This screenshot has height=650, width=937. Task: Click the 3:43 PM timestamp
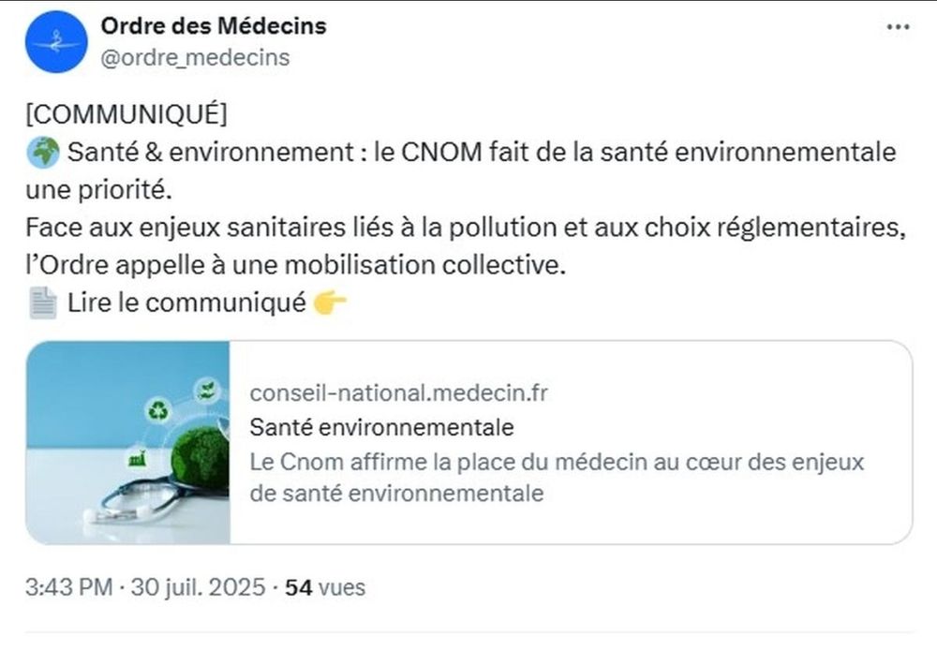tap(68, 587)
